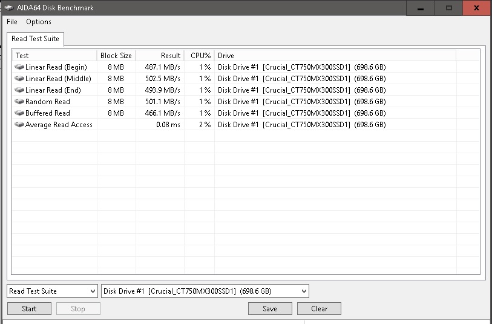Image resolution: width=492 pixels, height=324 pixels.
Task: Click the Average Read Access disk icon
Action: tap(19, 125)
